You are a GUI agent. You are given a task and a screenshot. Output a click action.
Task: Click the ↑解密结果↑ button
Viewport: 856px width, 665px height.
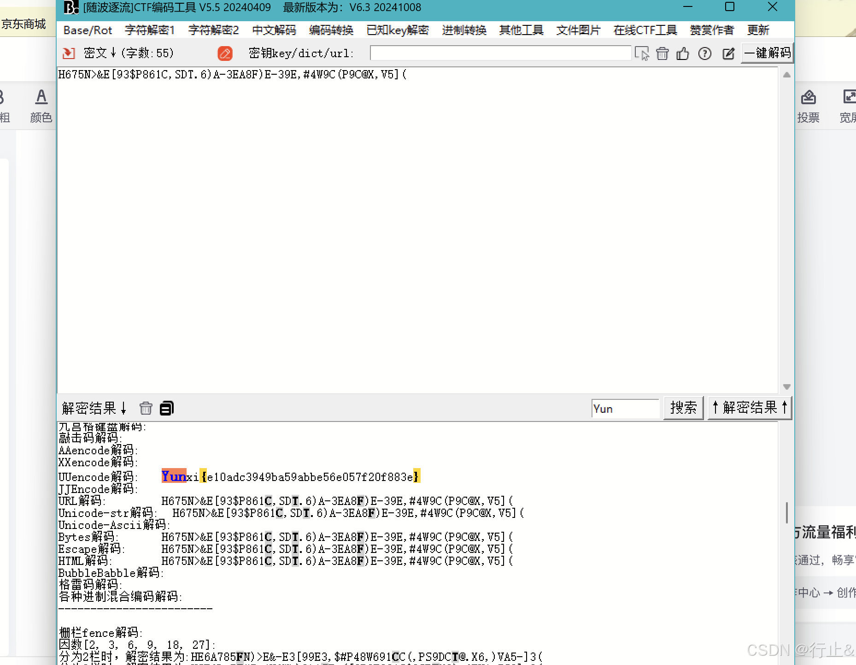pyautogui.click(x=750, y=408)
